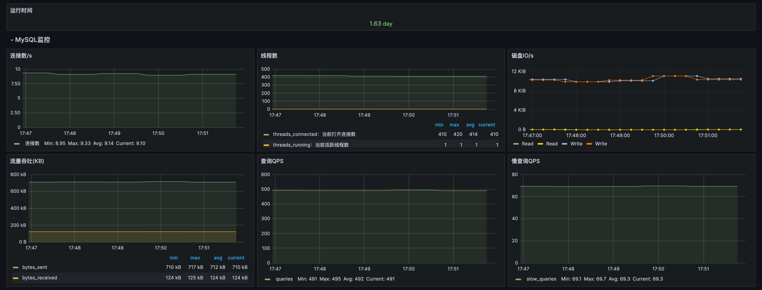Open the 连接数/s panel title menu

tap(21, 56)
